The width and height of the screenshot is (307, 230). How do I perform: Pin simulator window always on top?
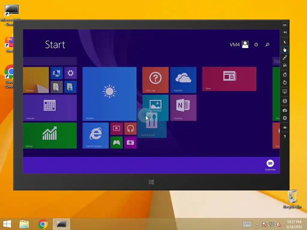(285, 32)
